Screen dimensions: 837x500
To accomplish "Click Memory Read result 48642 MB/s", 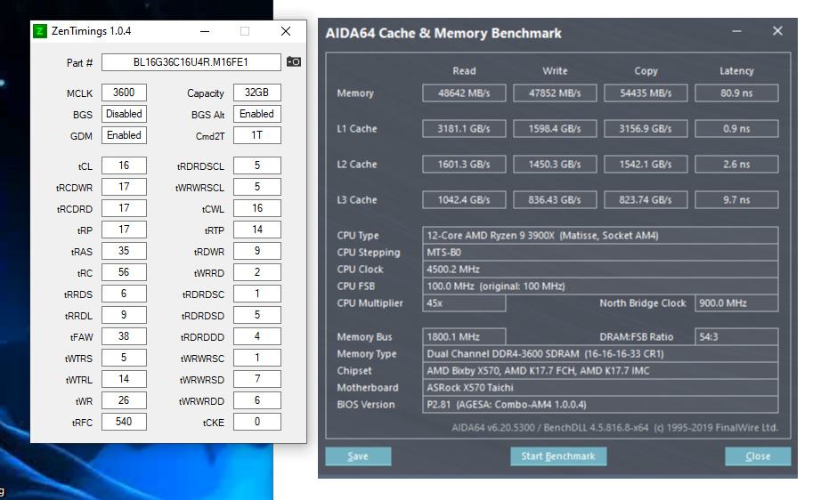I will tap(464, 93).
